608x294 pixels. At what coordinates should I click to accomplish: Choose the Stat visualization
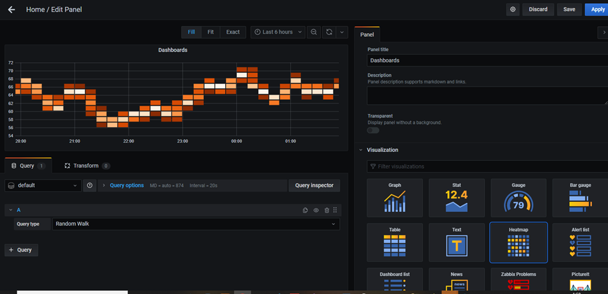(456, 198)
